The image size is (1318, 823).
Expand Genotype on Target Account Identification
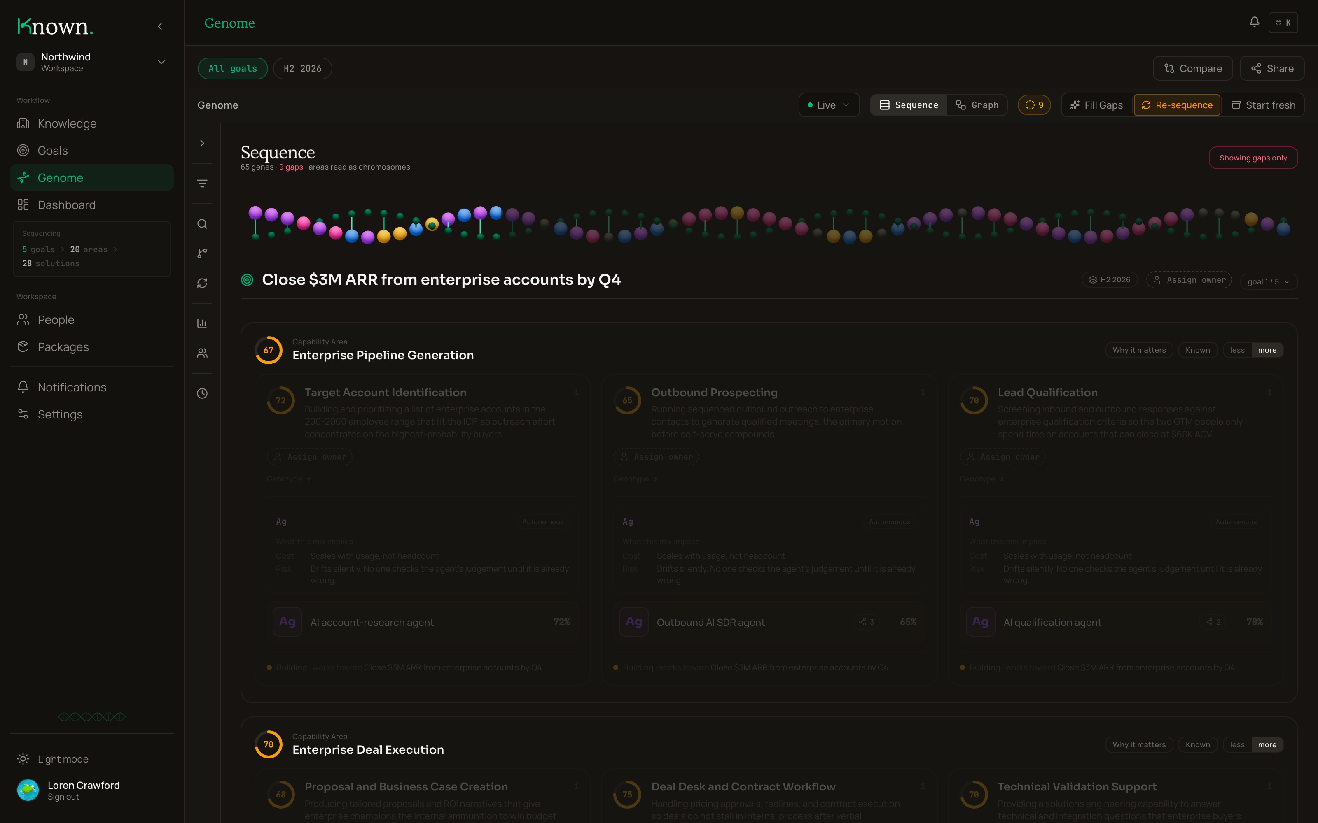click(x=289, y=479)
